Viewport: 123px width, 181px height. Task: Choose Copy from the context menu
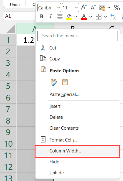77,59
